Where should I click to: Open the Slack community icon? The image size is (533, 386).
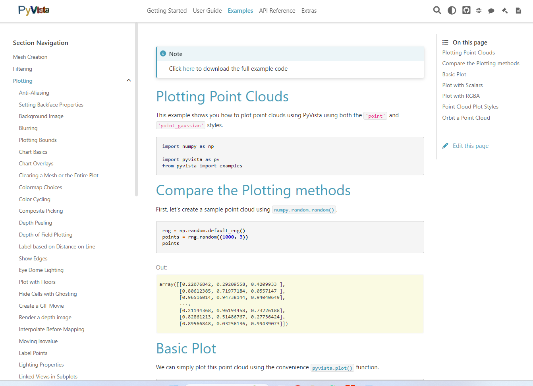click(x=479, y=11)
